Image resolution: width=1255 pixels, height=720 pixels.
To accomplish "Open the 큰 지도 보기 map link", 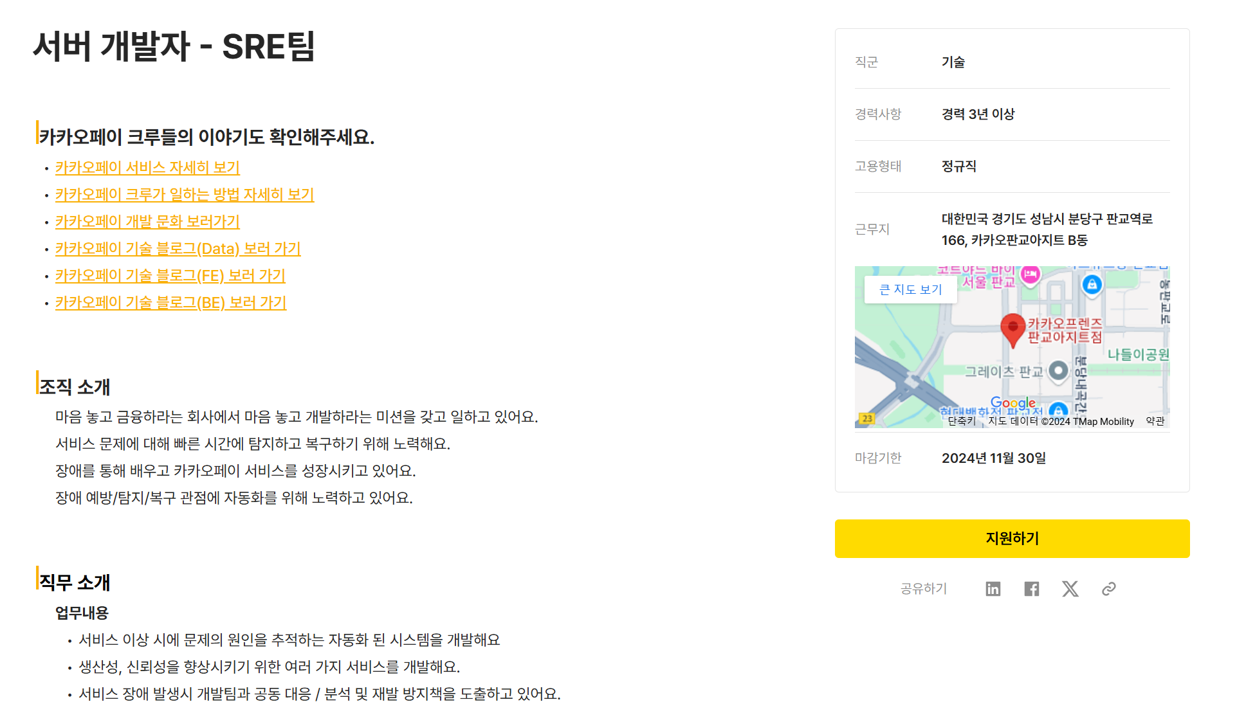I will point(910,290).
